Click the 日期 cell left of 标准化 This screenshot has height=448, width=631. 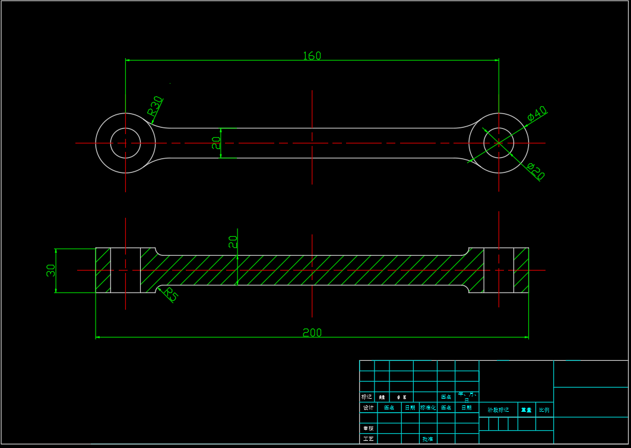[410, 408]
